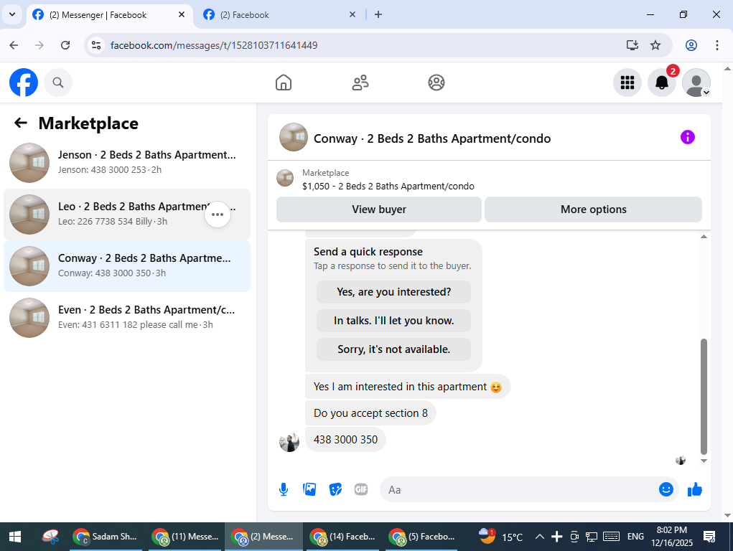Click the Marketplace listing thumbnail beside $1,050

(285, 178)
